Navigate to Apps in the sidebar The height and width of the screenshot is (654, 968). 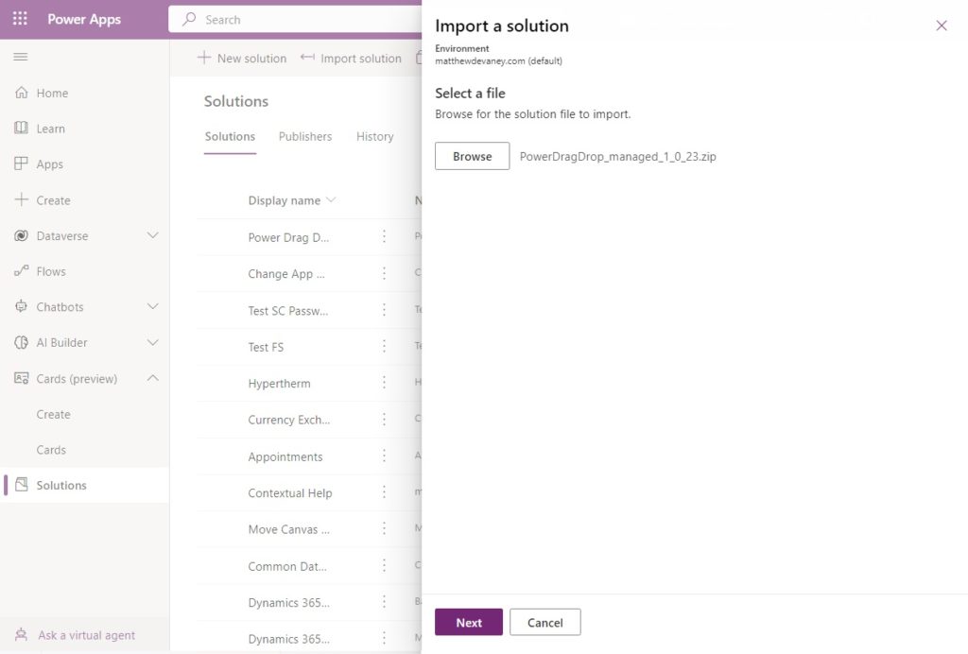tap(50, 163)
